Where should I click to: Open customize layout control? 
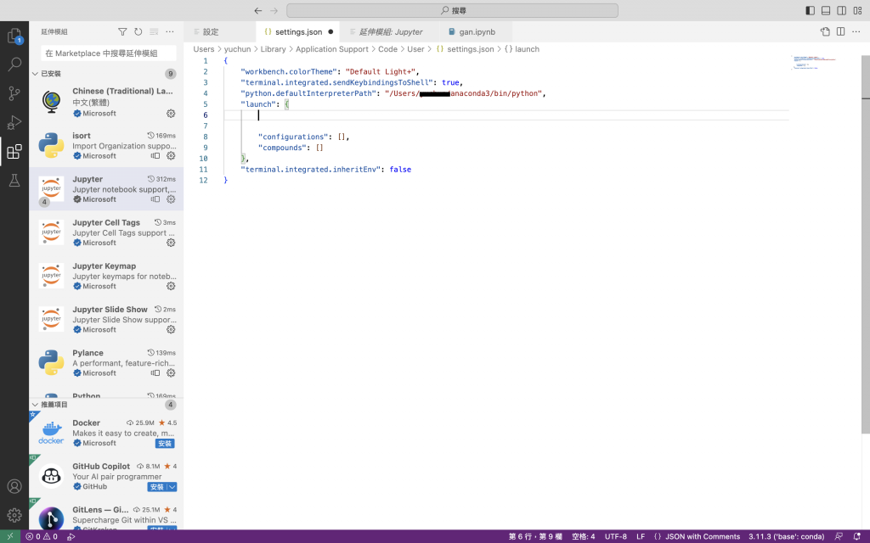tap(858, 10)
